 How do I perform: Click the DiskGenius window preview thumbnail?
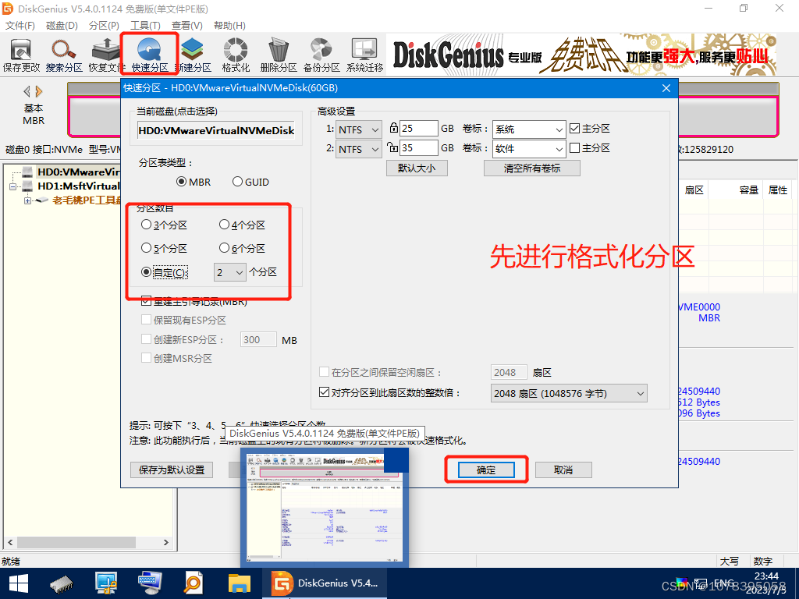click(325, 507)
